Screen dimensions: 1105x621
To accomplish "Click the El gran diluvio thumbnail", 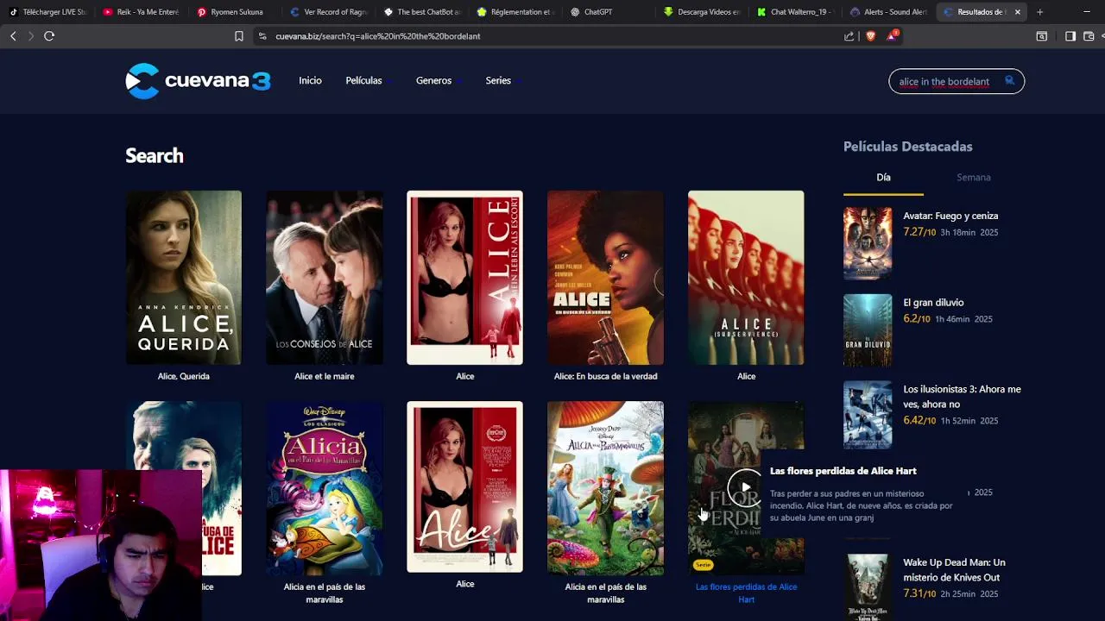I will [868, 330].
